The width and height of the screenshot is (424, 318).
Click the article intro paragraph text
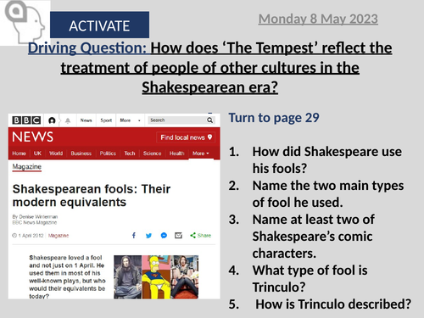(x=67, y=277)
